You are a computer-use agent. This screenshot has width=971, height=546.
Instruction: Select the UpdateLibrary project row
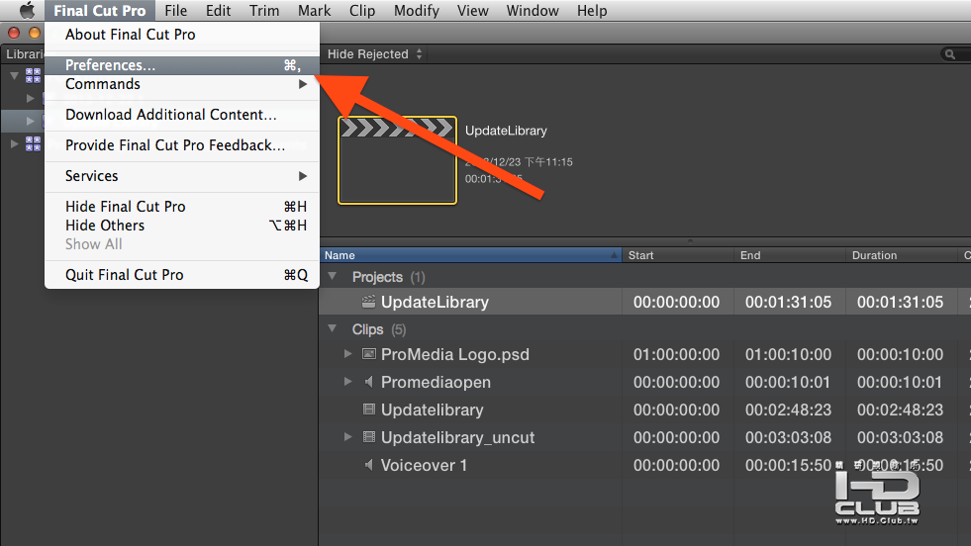point(644,302)
